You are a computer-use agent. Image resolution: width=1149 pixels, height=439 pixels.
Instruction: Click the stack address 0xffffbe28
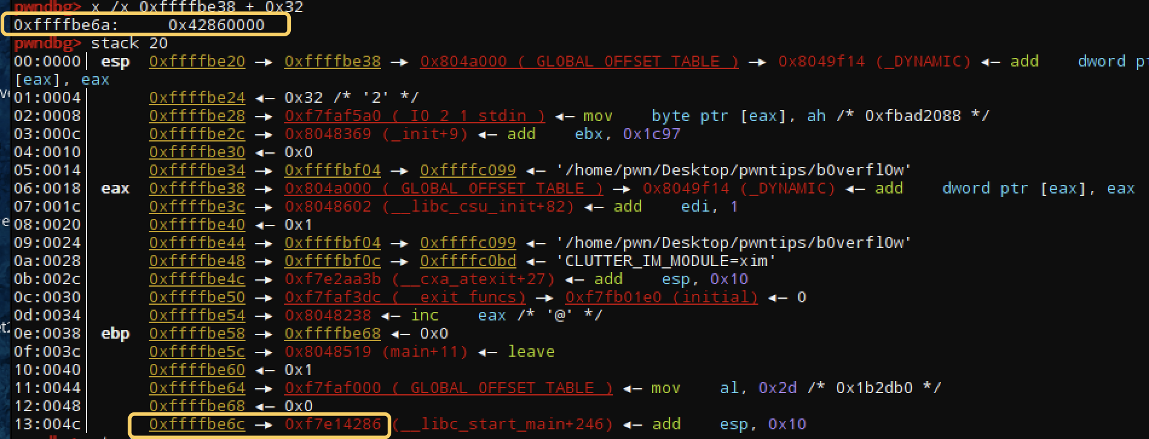(197, 116)
